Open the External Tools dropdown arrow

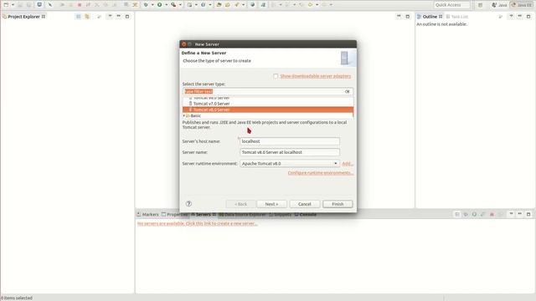(x=180, y=5)
